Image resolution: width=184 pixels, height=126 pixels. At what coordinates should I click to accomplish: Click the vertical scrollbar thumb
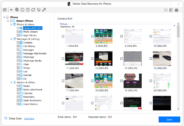point(178,31)
